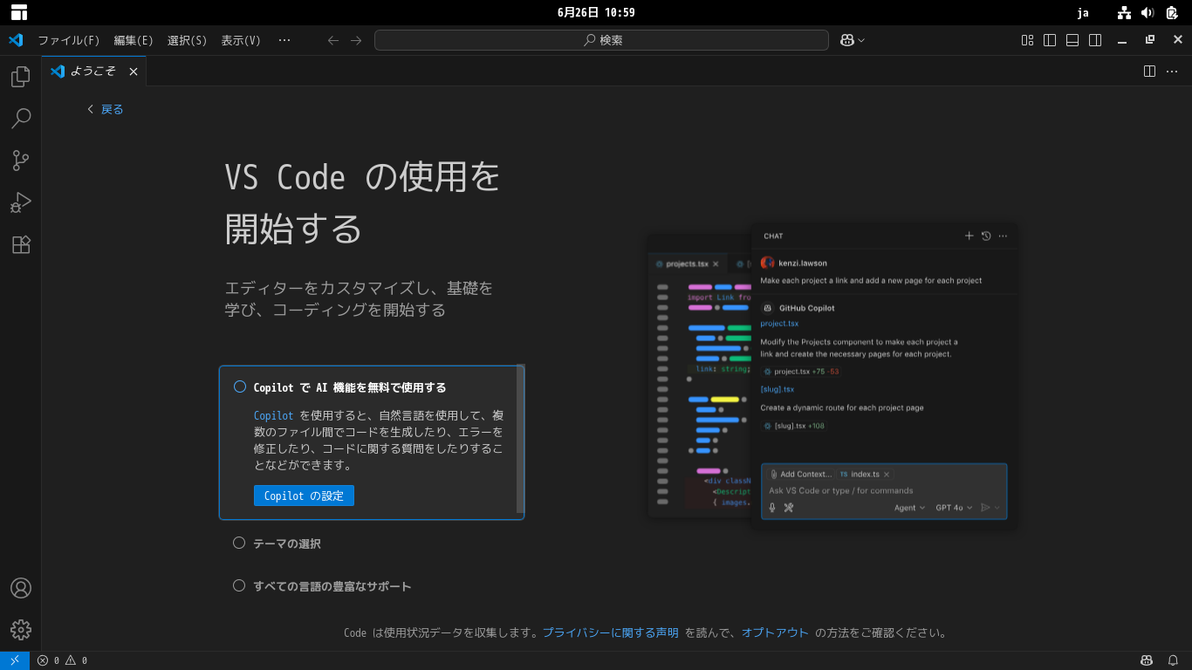Select the すべての言語の豊富なサポート step radio
Viewport: 1192px width, 670px height.
[239, 585]
